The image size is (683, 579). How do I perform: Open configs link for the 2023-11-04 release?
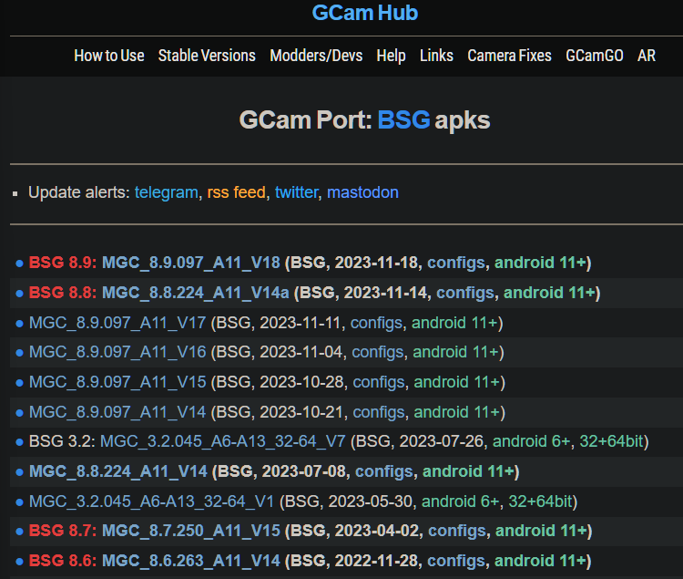coord(378,352)
